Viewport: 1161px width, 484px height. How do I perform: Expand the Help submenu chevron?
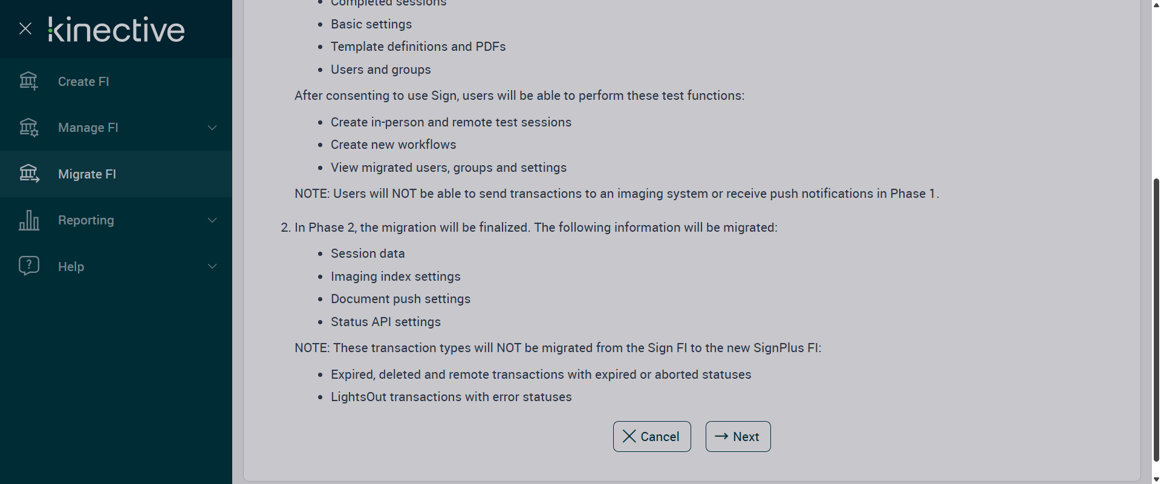(212, 266)
